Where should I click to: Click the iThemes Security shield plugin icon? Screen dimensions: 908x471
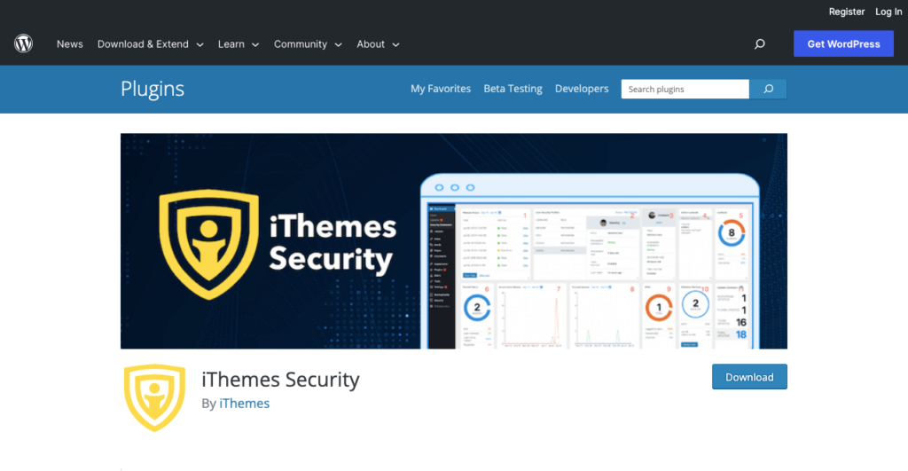pos(154,398)
